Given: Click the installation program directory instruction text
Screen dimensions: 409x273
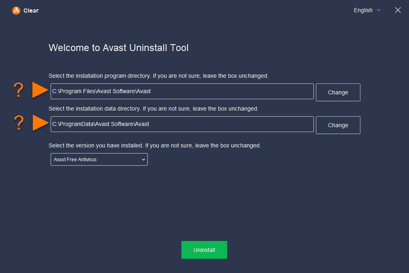Looking at the screenshot, I should pos(158,76).
